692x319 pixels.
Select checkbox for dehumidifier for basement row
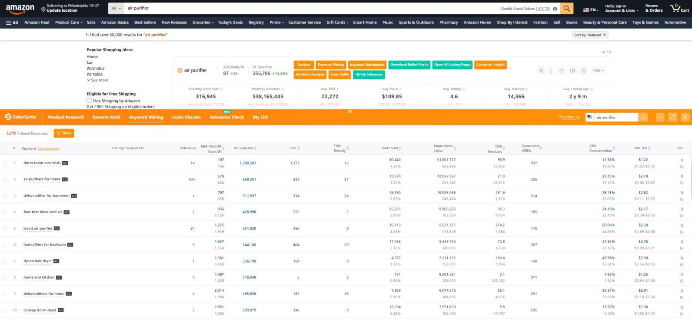pos(5,196)
